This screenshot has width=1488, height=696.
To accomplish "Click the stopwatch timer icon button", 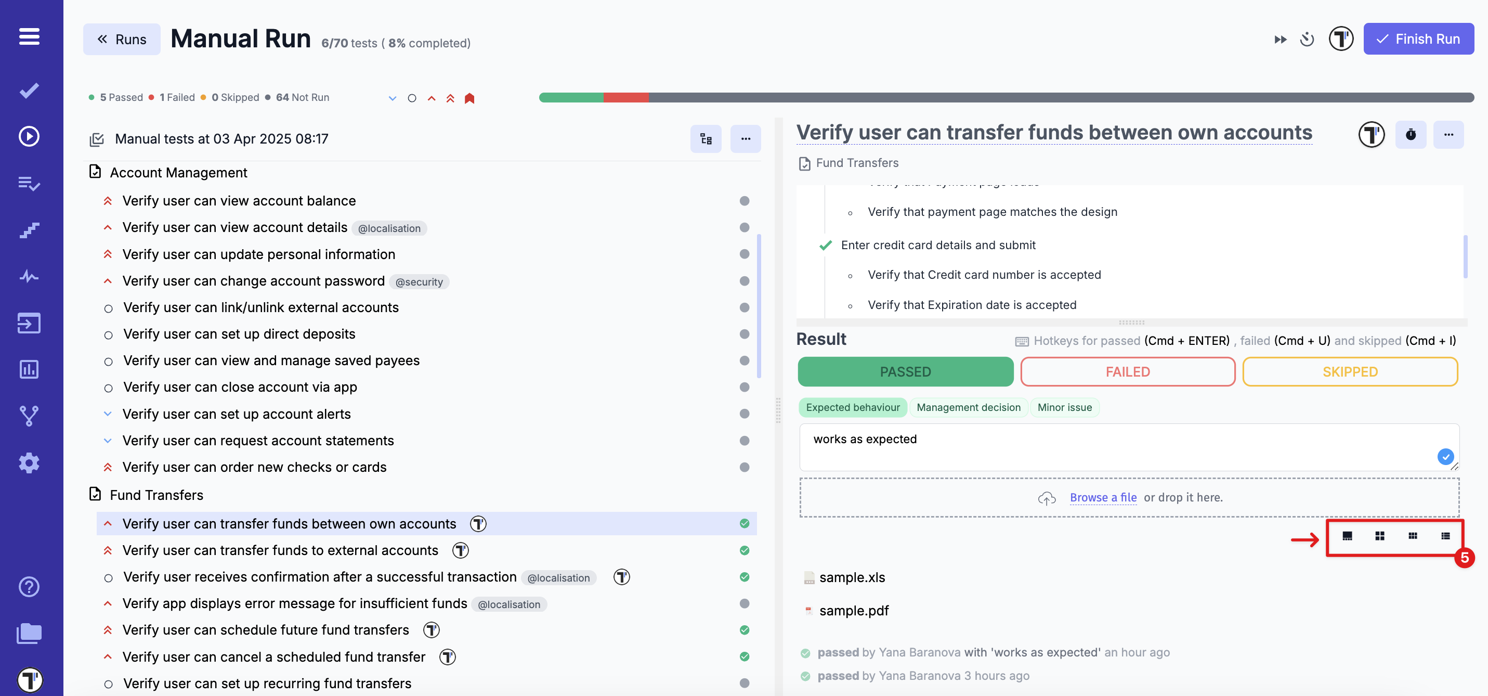I will (x=1410, y=135).
